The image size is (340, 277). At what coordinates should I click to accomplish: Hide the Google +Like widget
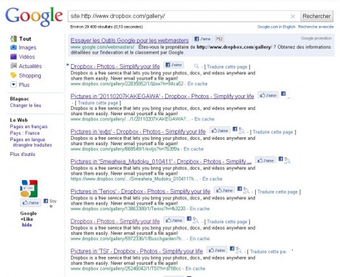[27, 225]
